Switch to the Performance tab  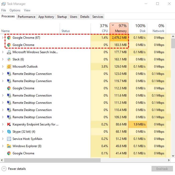tap(26, 17)
